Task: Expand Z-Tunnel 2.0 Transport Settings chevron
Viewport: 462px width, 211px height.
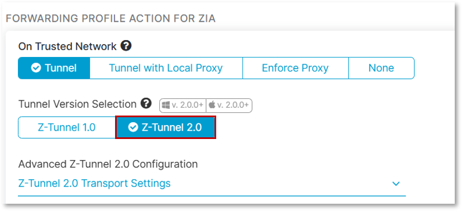Action: point(396,184)
